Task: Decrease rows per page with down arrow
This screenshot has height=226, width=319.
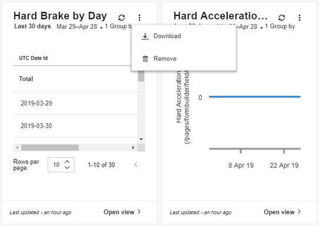Action: [67, 167]
